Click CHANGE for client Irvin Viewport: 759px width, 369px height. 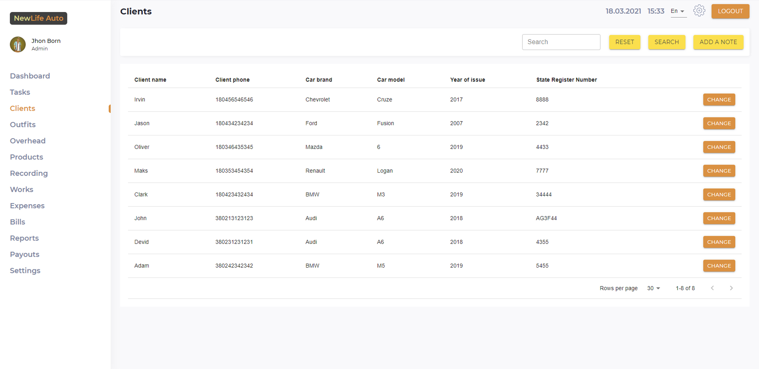pyautogui.click(x=719, y=100)
